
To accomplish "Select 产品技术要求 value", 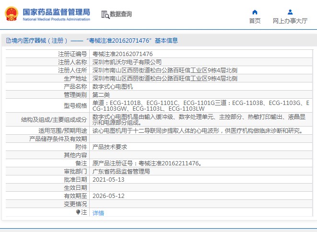I will coord(110,147).
